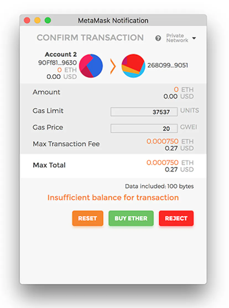Image resolution: width=229 pixels, height=308 pixels.
Task: Click the help question mark icon
Action: [x=158, y=38]
